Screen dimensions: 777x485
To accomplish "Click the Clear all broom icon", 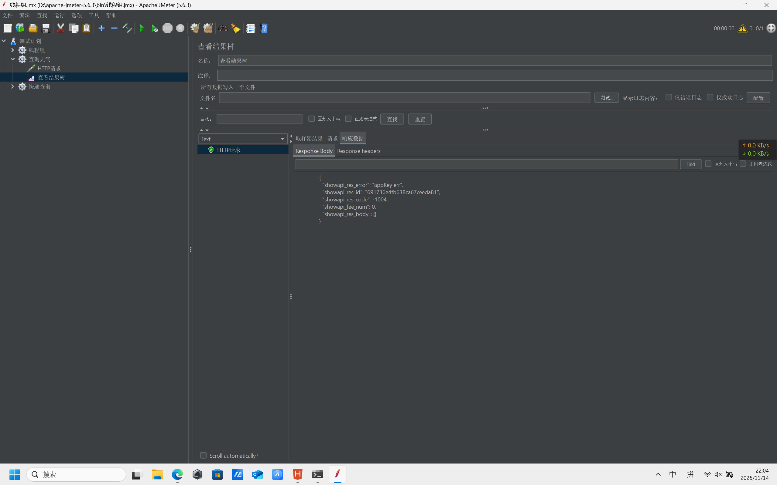I will [x=208, y=28].
